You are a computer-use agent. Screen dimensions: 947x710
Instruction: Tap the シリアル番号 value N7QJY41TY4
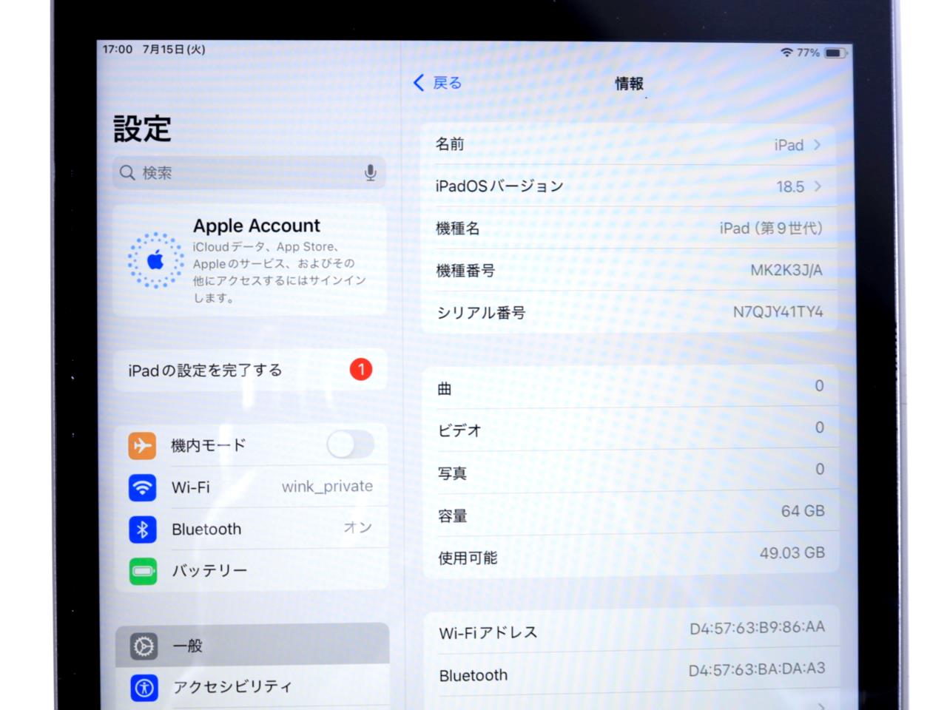click(778, 311)
